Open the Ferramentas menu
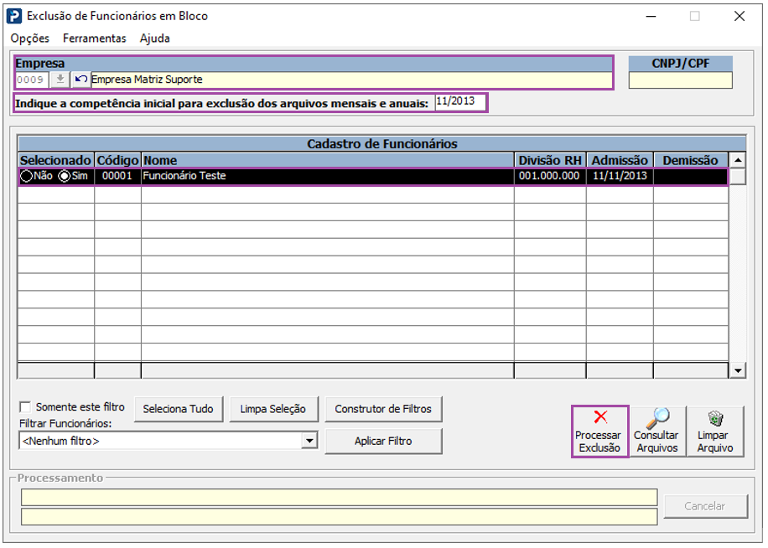The image size is (768, 548). 94,39
